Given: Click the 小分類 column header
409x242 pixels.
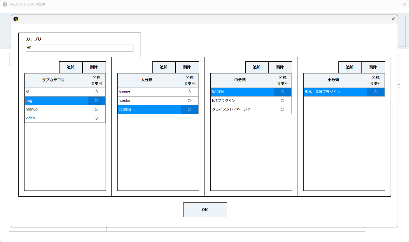Looking at the screenshot, I should tap(335, 80).
